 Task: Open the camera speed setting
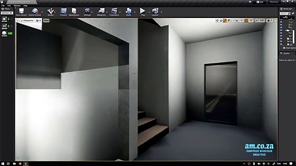[269, 20]
